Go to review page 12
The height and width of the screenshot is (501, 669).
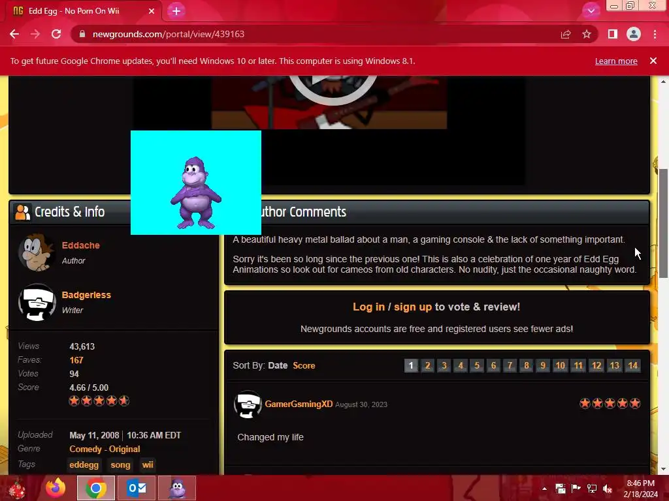pos(596,365)
